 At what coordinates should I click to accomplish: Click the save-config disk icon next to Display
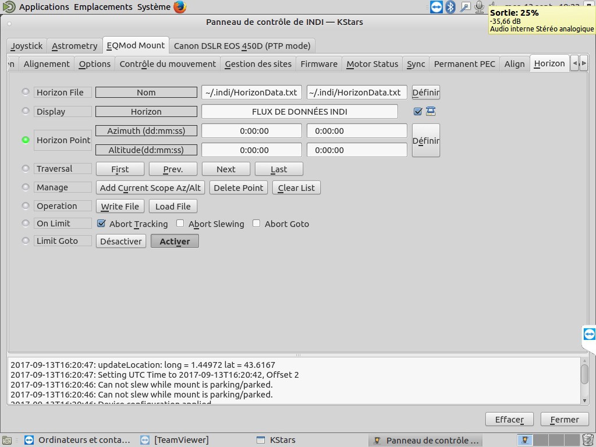click(430, 111)
